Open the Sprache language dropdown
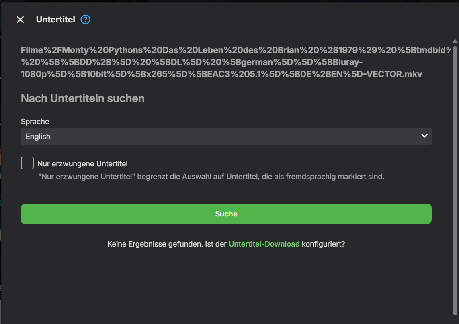Image resolution: width=459 pixels, height=324 pixels. 226,136
